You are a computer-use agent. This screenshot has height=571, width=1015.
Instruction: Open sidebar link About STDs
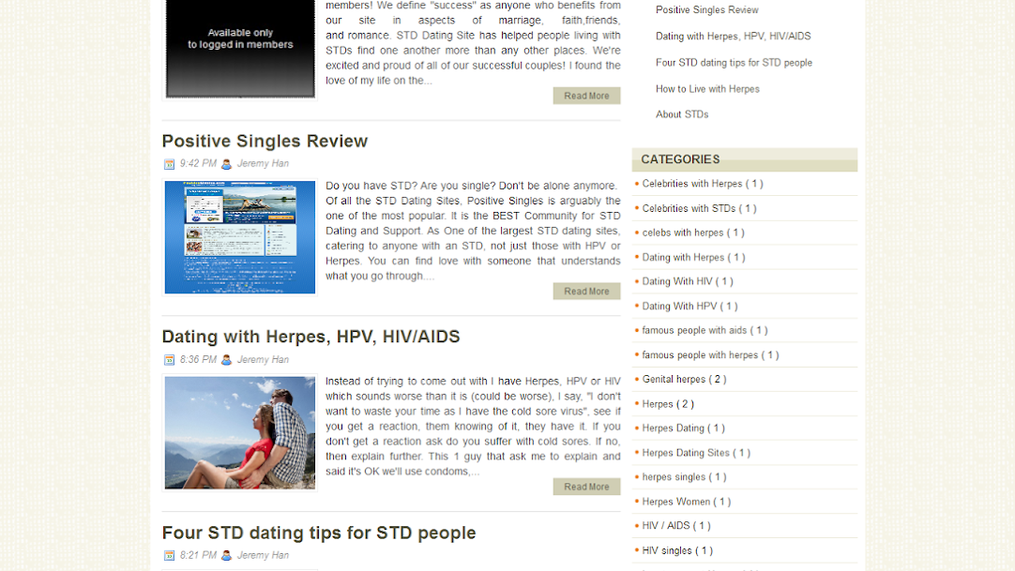(x=682, y=114)
